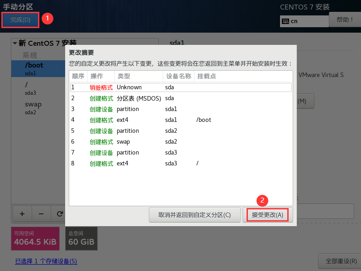Click 取消并返回到自定义分区(C) button
The width and height of the screenshot is (361, 271).
click(195, 215)
